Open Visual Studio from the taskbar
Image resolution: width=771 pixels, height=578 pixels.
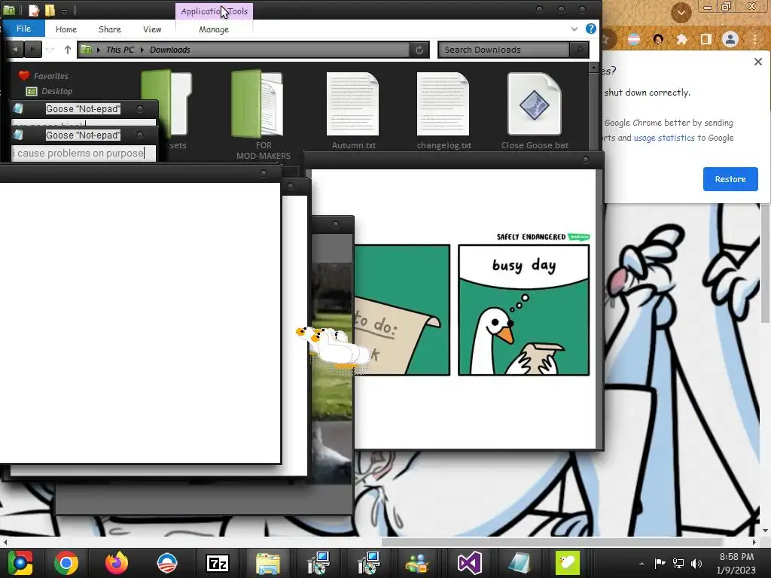[x=469, y=563]
